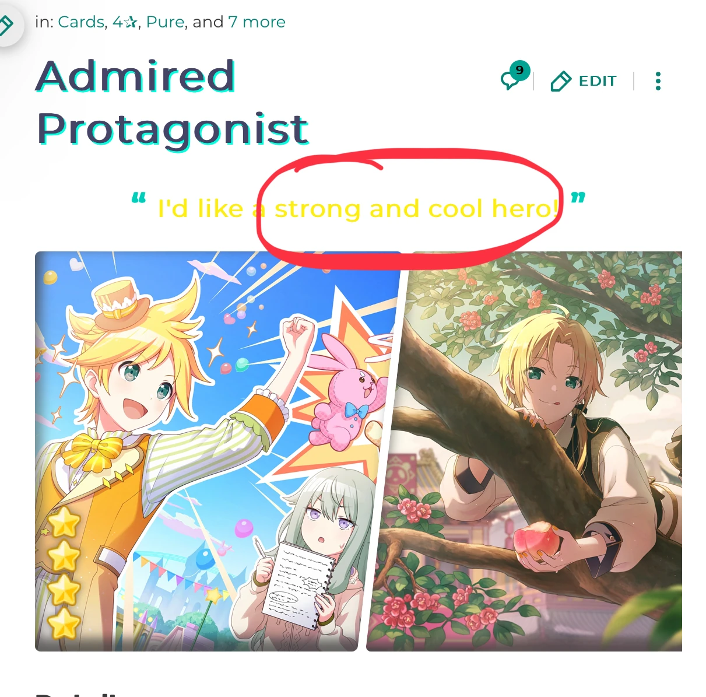This screenshot has width=706, height=697.
Task: Open the three-dot more options menu
Action: pyautogui.click(x=658, y=81)
